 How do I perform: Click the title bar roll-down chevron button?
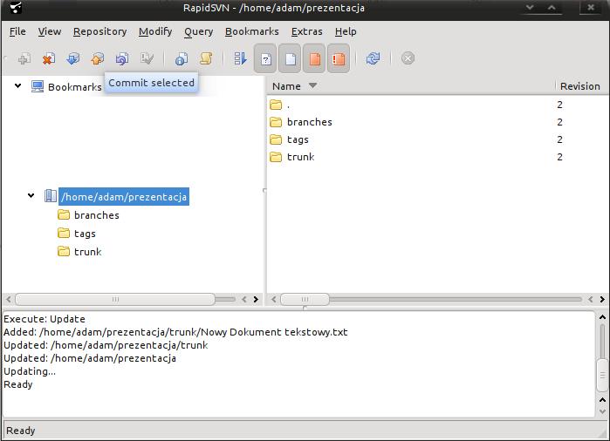click(x=530, y=7)
